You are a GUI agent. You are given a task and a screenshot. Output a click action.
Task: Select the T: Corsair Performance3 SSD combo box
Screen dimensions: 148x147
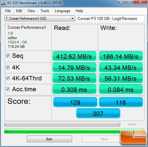(40, 18)
